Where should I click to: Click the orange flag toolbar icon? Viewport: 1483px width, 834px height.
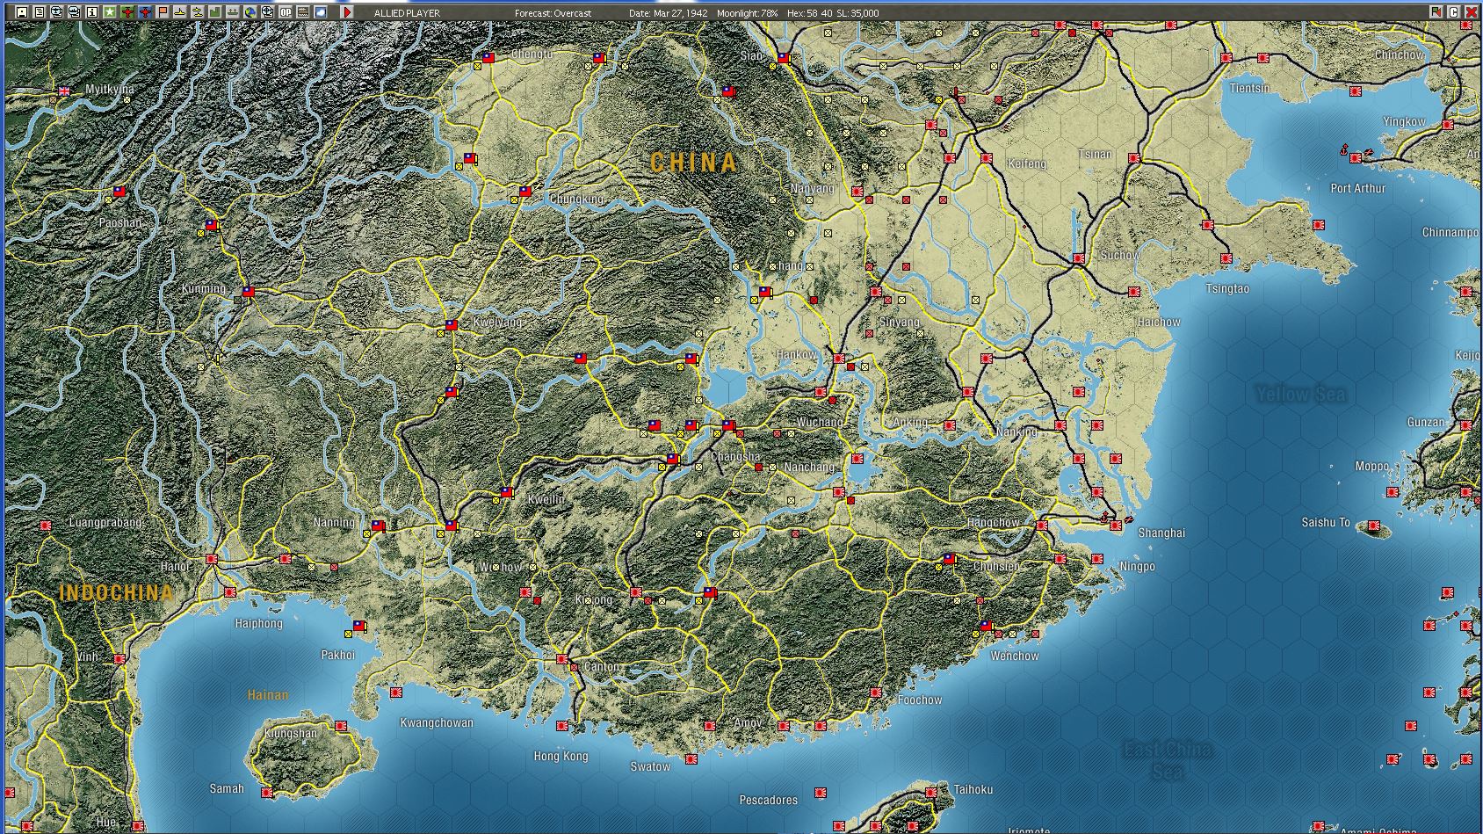click(163, 12)
